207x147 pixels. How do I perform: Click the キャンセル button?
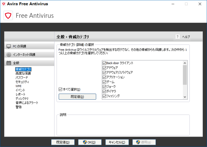[117, 142]
